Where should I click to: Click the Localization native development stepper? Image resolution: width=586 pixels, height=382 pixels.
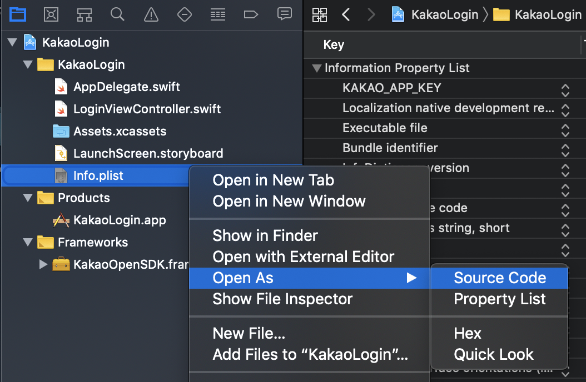click(565, 110)
